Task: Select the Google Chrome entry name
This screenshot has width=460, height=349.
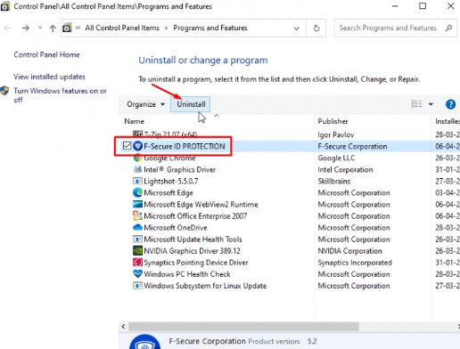Action: [169, 158]
